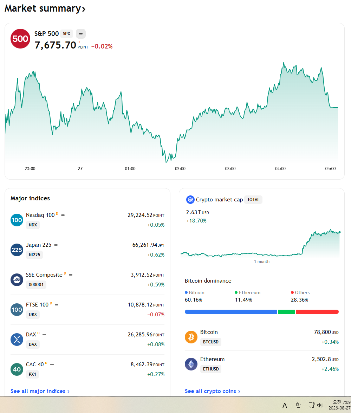
Task: Select the NI225 ticker badge
Action: click(x=34, y=255)
